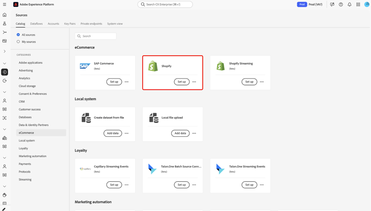Click the catalog Search input
The image size is (371, 211).
click(x=95, y=36)
